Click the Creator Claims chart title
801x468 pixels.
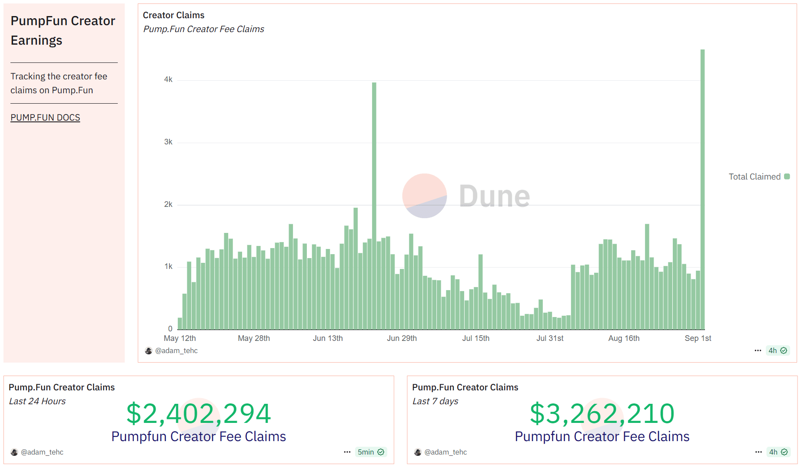[x=173, y=15]
